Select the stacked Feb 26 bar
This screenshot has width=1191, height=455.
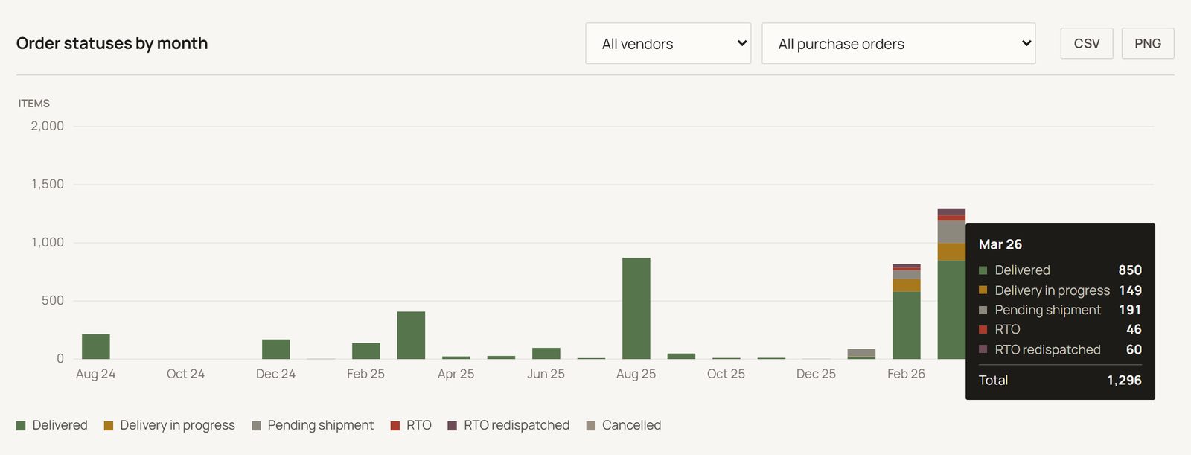[x=907, y=311]
